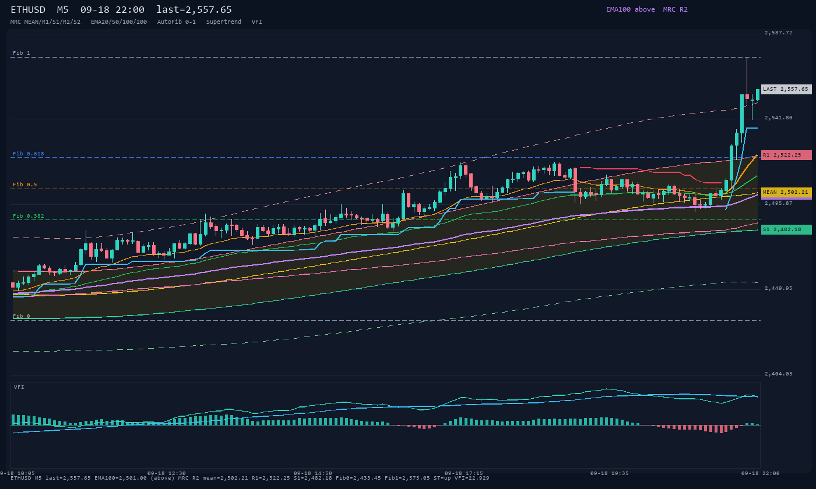
Task: Click the 2,495.87 price axis value
Action: [x=779, y=203]
